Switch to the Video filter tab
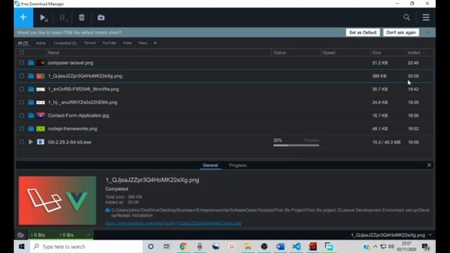450x253 pixels. 127,43
